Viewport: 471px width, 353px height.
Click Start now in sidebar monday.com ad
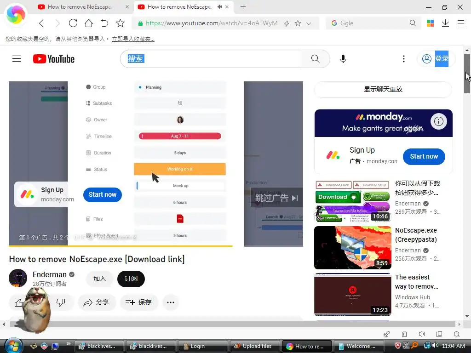click(424, 156)
